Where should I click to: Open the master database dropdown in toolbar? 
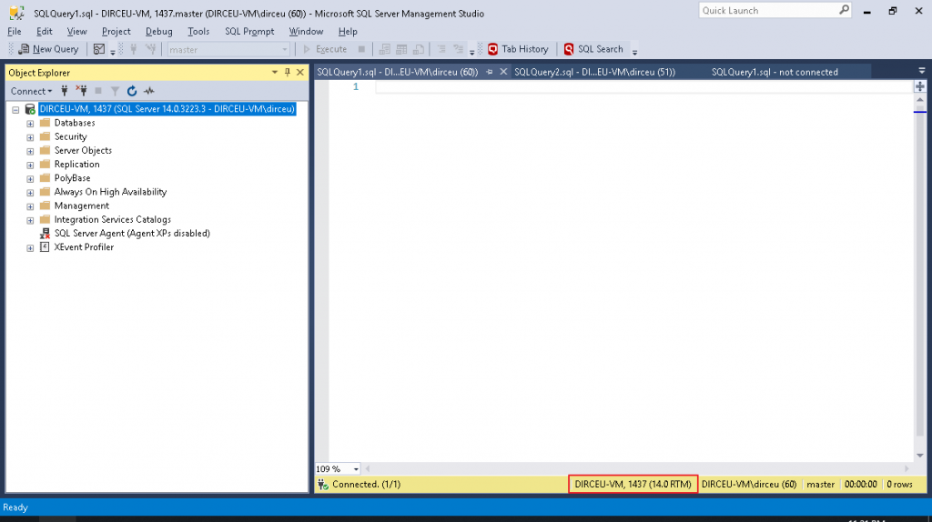point(228,49)
